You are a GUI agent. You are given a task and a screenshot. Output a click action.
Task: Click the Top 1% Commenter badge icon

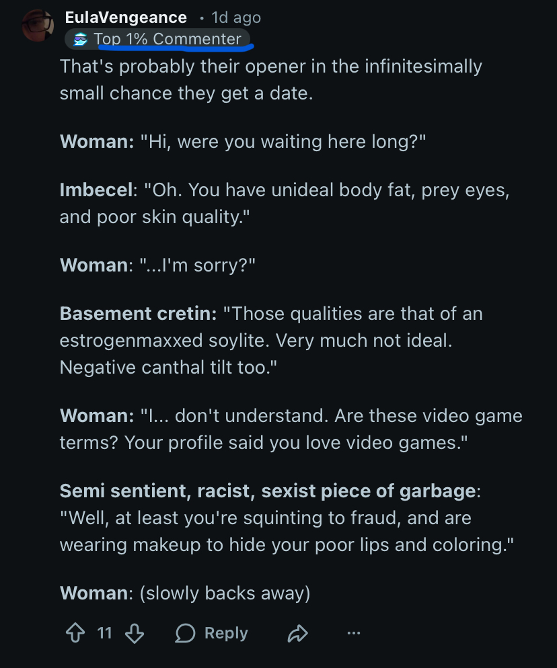tap(81, 40)
